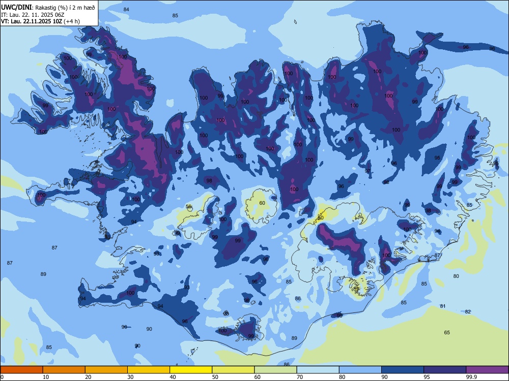Image resolution: width=509 pixels, height=381 pixels.
Task: Choose the very light blue 70–80 legend swatch
Action: (318, 370)
